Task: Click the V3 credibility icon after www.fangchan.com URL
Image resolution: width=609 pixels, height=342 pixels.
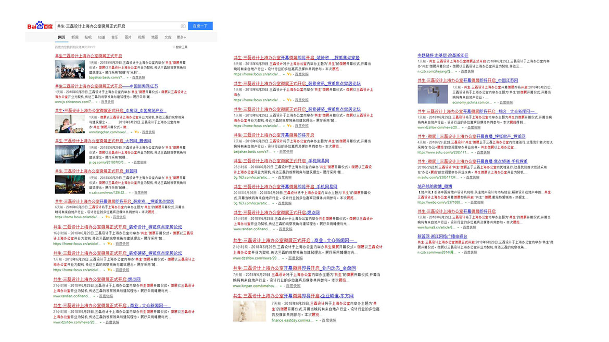Action: coord(136,132)
